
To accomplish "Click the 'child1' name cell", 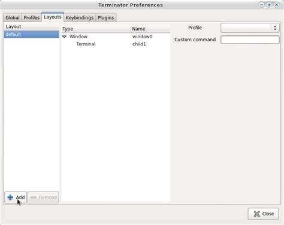I will point(139,44).
